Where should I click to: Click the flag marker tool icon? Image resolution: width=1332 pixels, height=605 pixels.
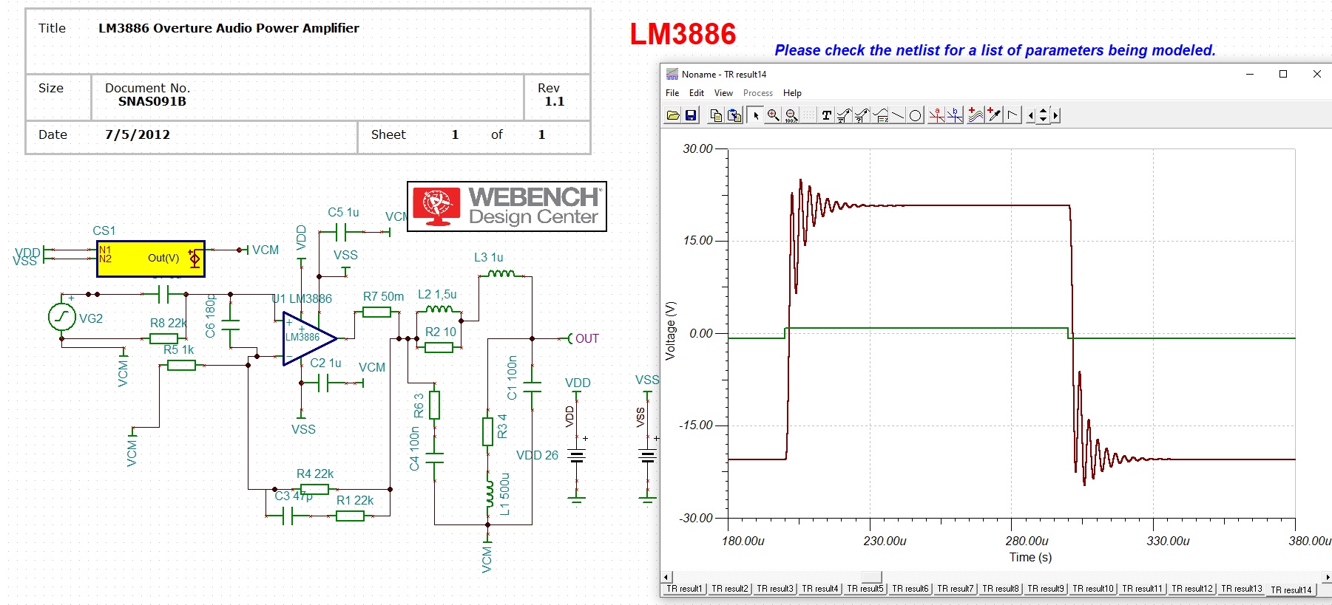1012,115
